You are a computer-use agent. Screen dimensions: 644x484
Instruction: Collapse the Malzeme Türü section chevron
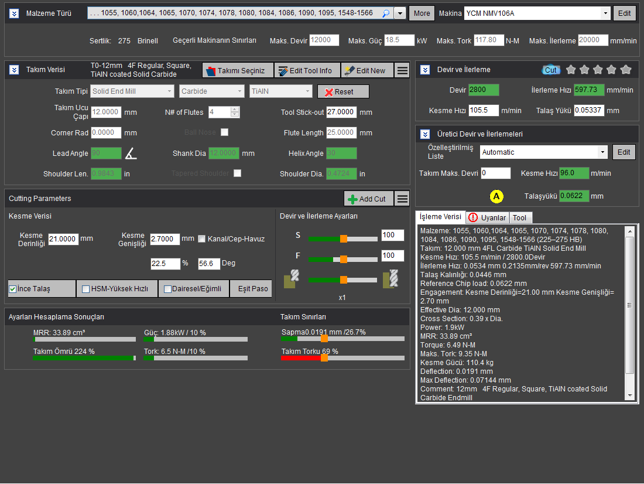[14, 13]
